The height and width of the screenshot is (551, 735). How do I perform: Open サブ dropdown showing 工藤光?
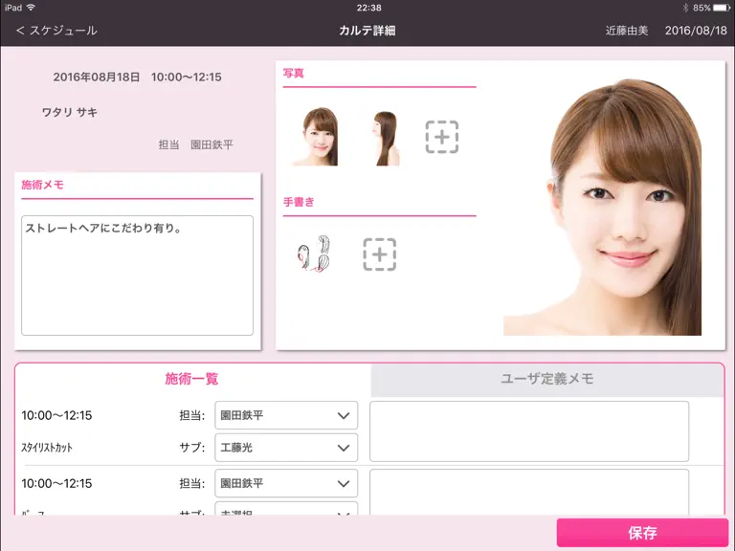[x=286, y=448]
